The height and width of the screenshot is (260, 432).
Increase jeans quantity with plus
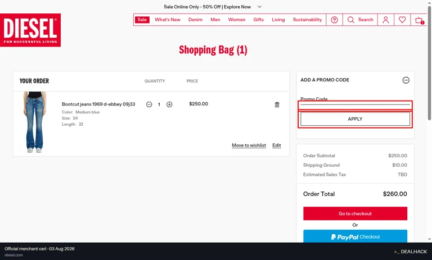tap(169, 104)
